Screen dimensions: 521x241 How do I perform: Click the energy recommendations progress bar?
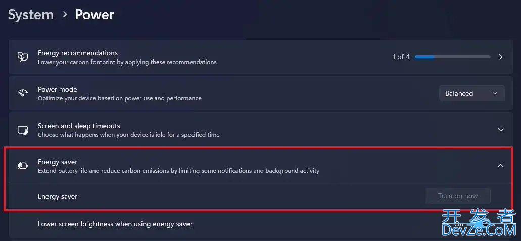point(453,57)
